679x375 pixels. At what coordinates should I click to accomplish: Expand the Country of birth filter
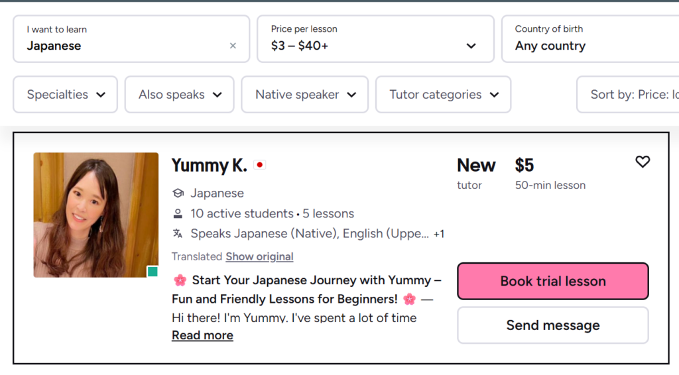(590, 39)
